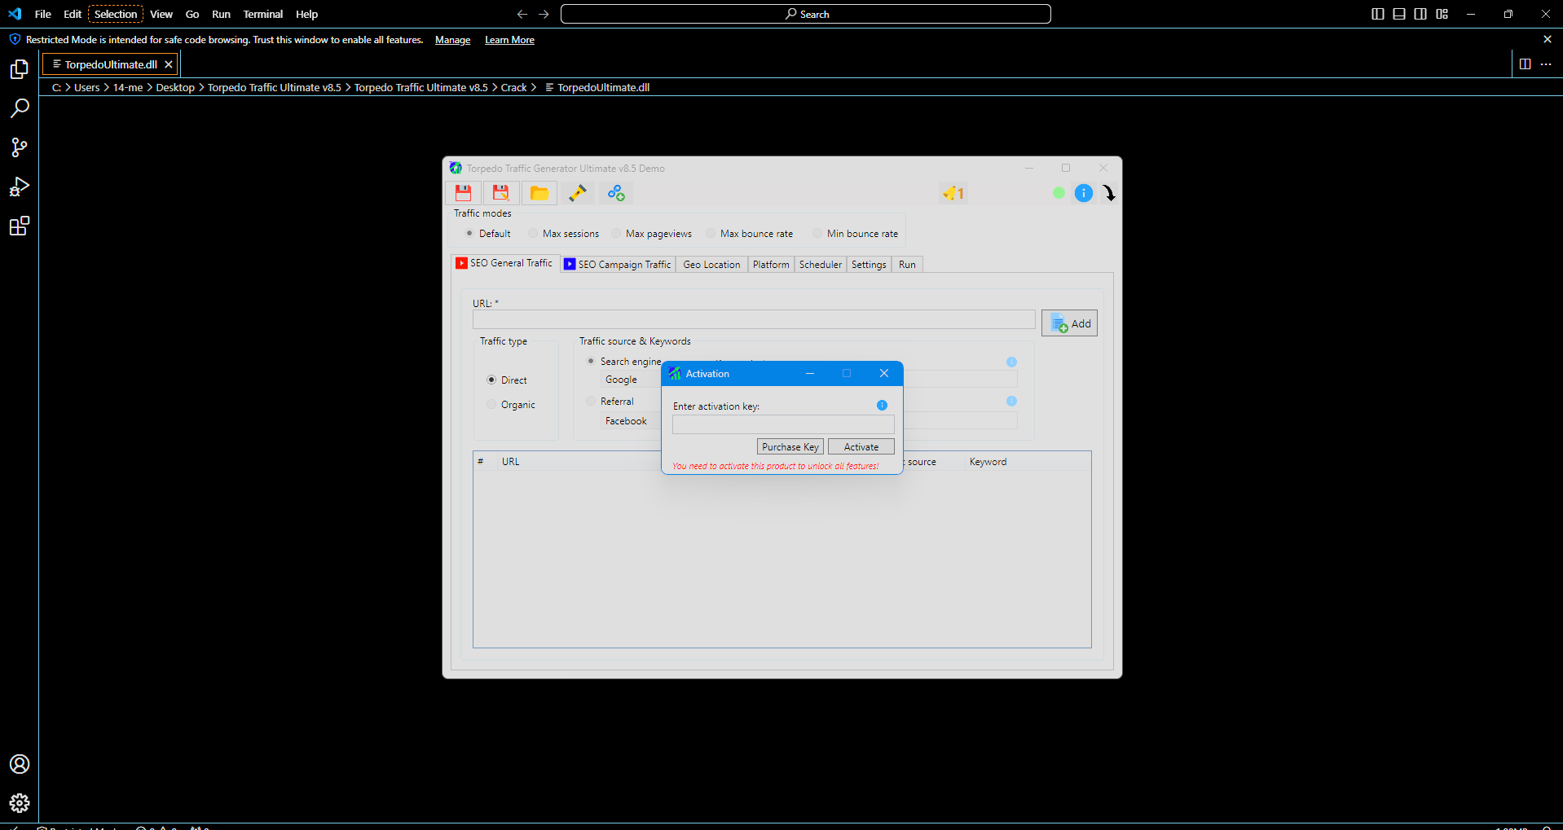Click the black curved arrow icon
The width and height of the screenshot is (1563, 830).
(x=1109, y=193)
